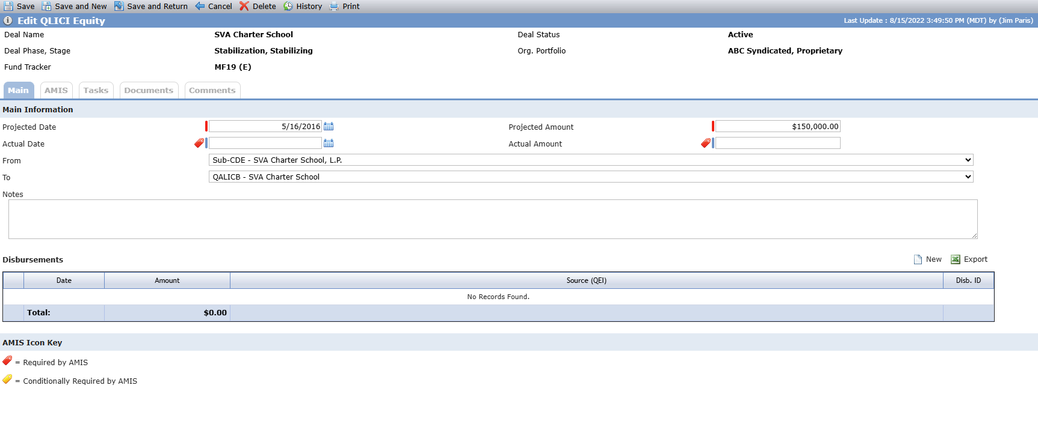Save the record via Save label
The width and height of the screenshot is (1038, 424).
[26, 7]
